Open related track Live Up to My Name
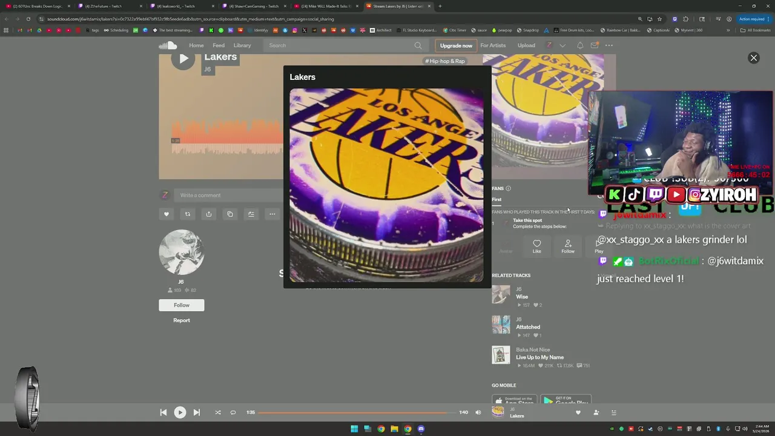 coord(539,357)
